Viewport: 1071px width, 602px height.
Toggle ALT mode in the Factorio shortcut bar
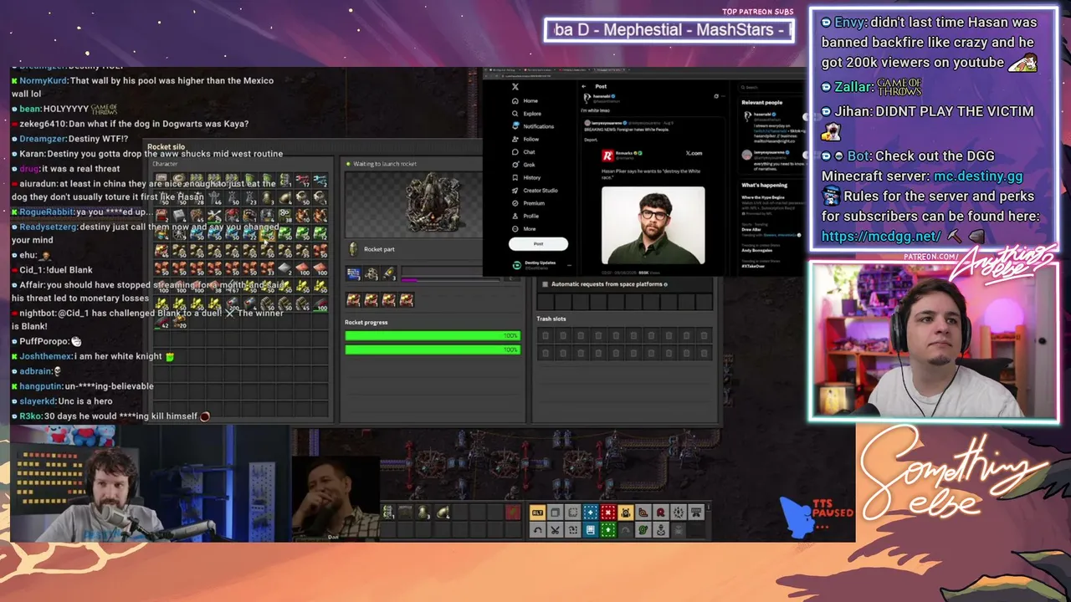(537, 513)
